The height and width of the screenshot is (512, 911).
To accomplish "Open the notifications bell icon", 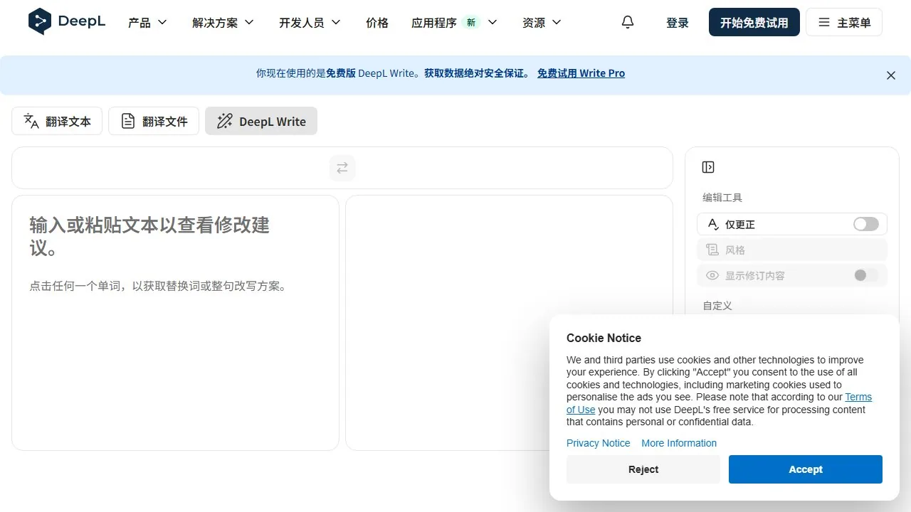I will (627, 22).
